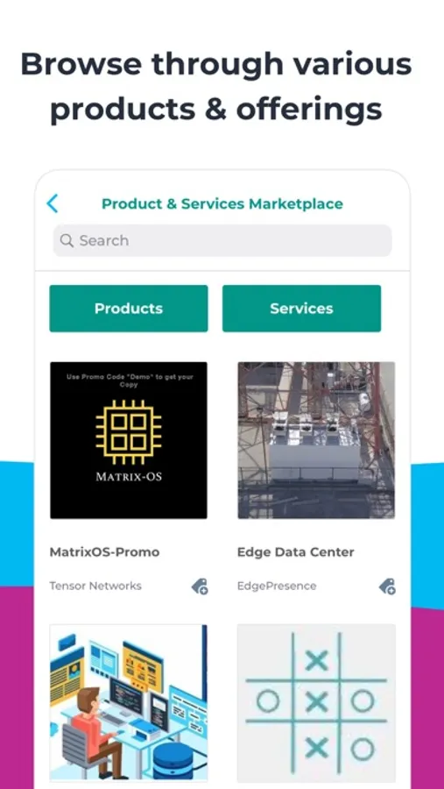Click the promo code text on Matrix-OS image

[x=130, y=380]
